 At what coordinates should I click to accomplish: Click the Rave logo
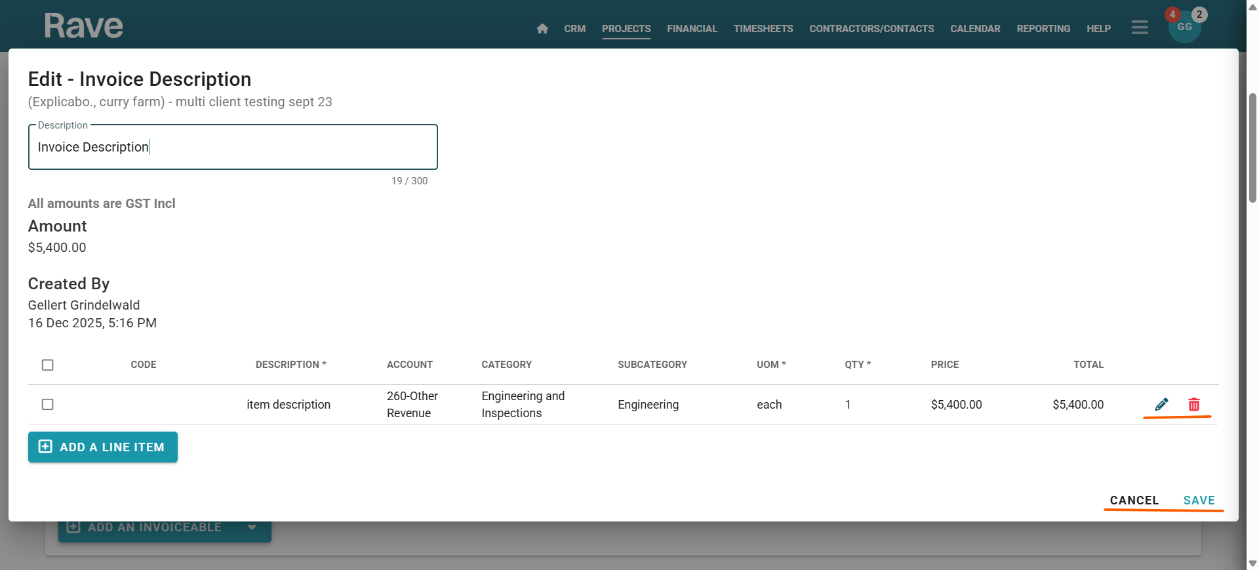83,26
